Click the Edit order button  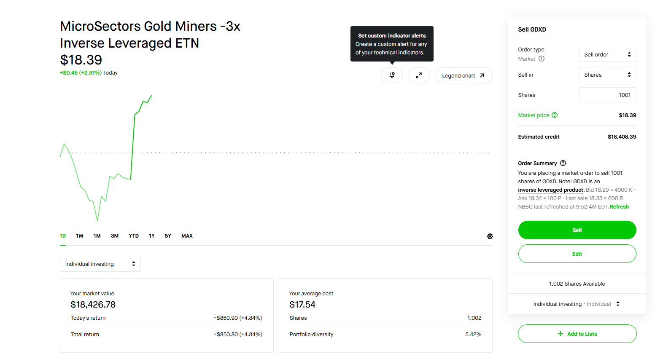click(577, 254)
